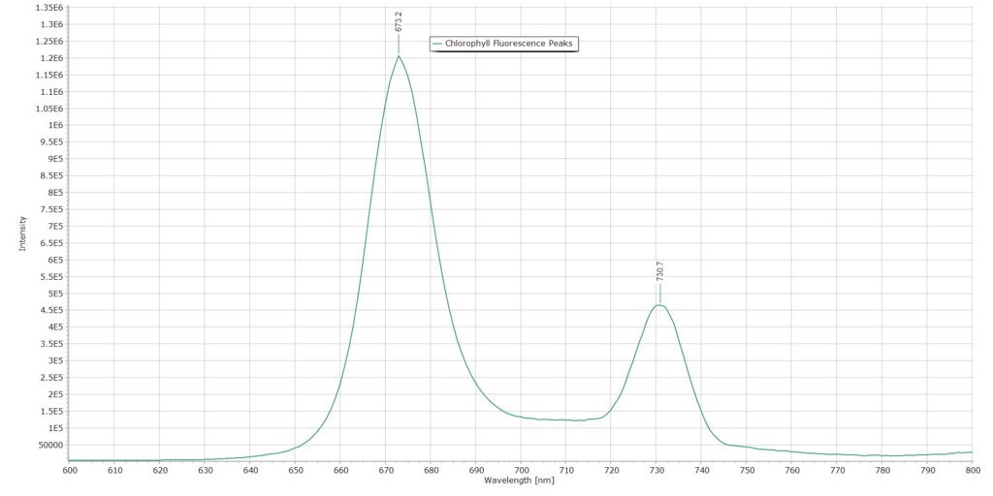Image resolution: width=993 pixels, height=496 pixels.
Task: Click the 800 wavelength tick label
Action: [x=972, y=471]
